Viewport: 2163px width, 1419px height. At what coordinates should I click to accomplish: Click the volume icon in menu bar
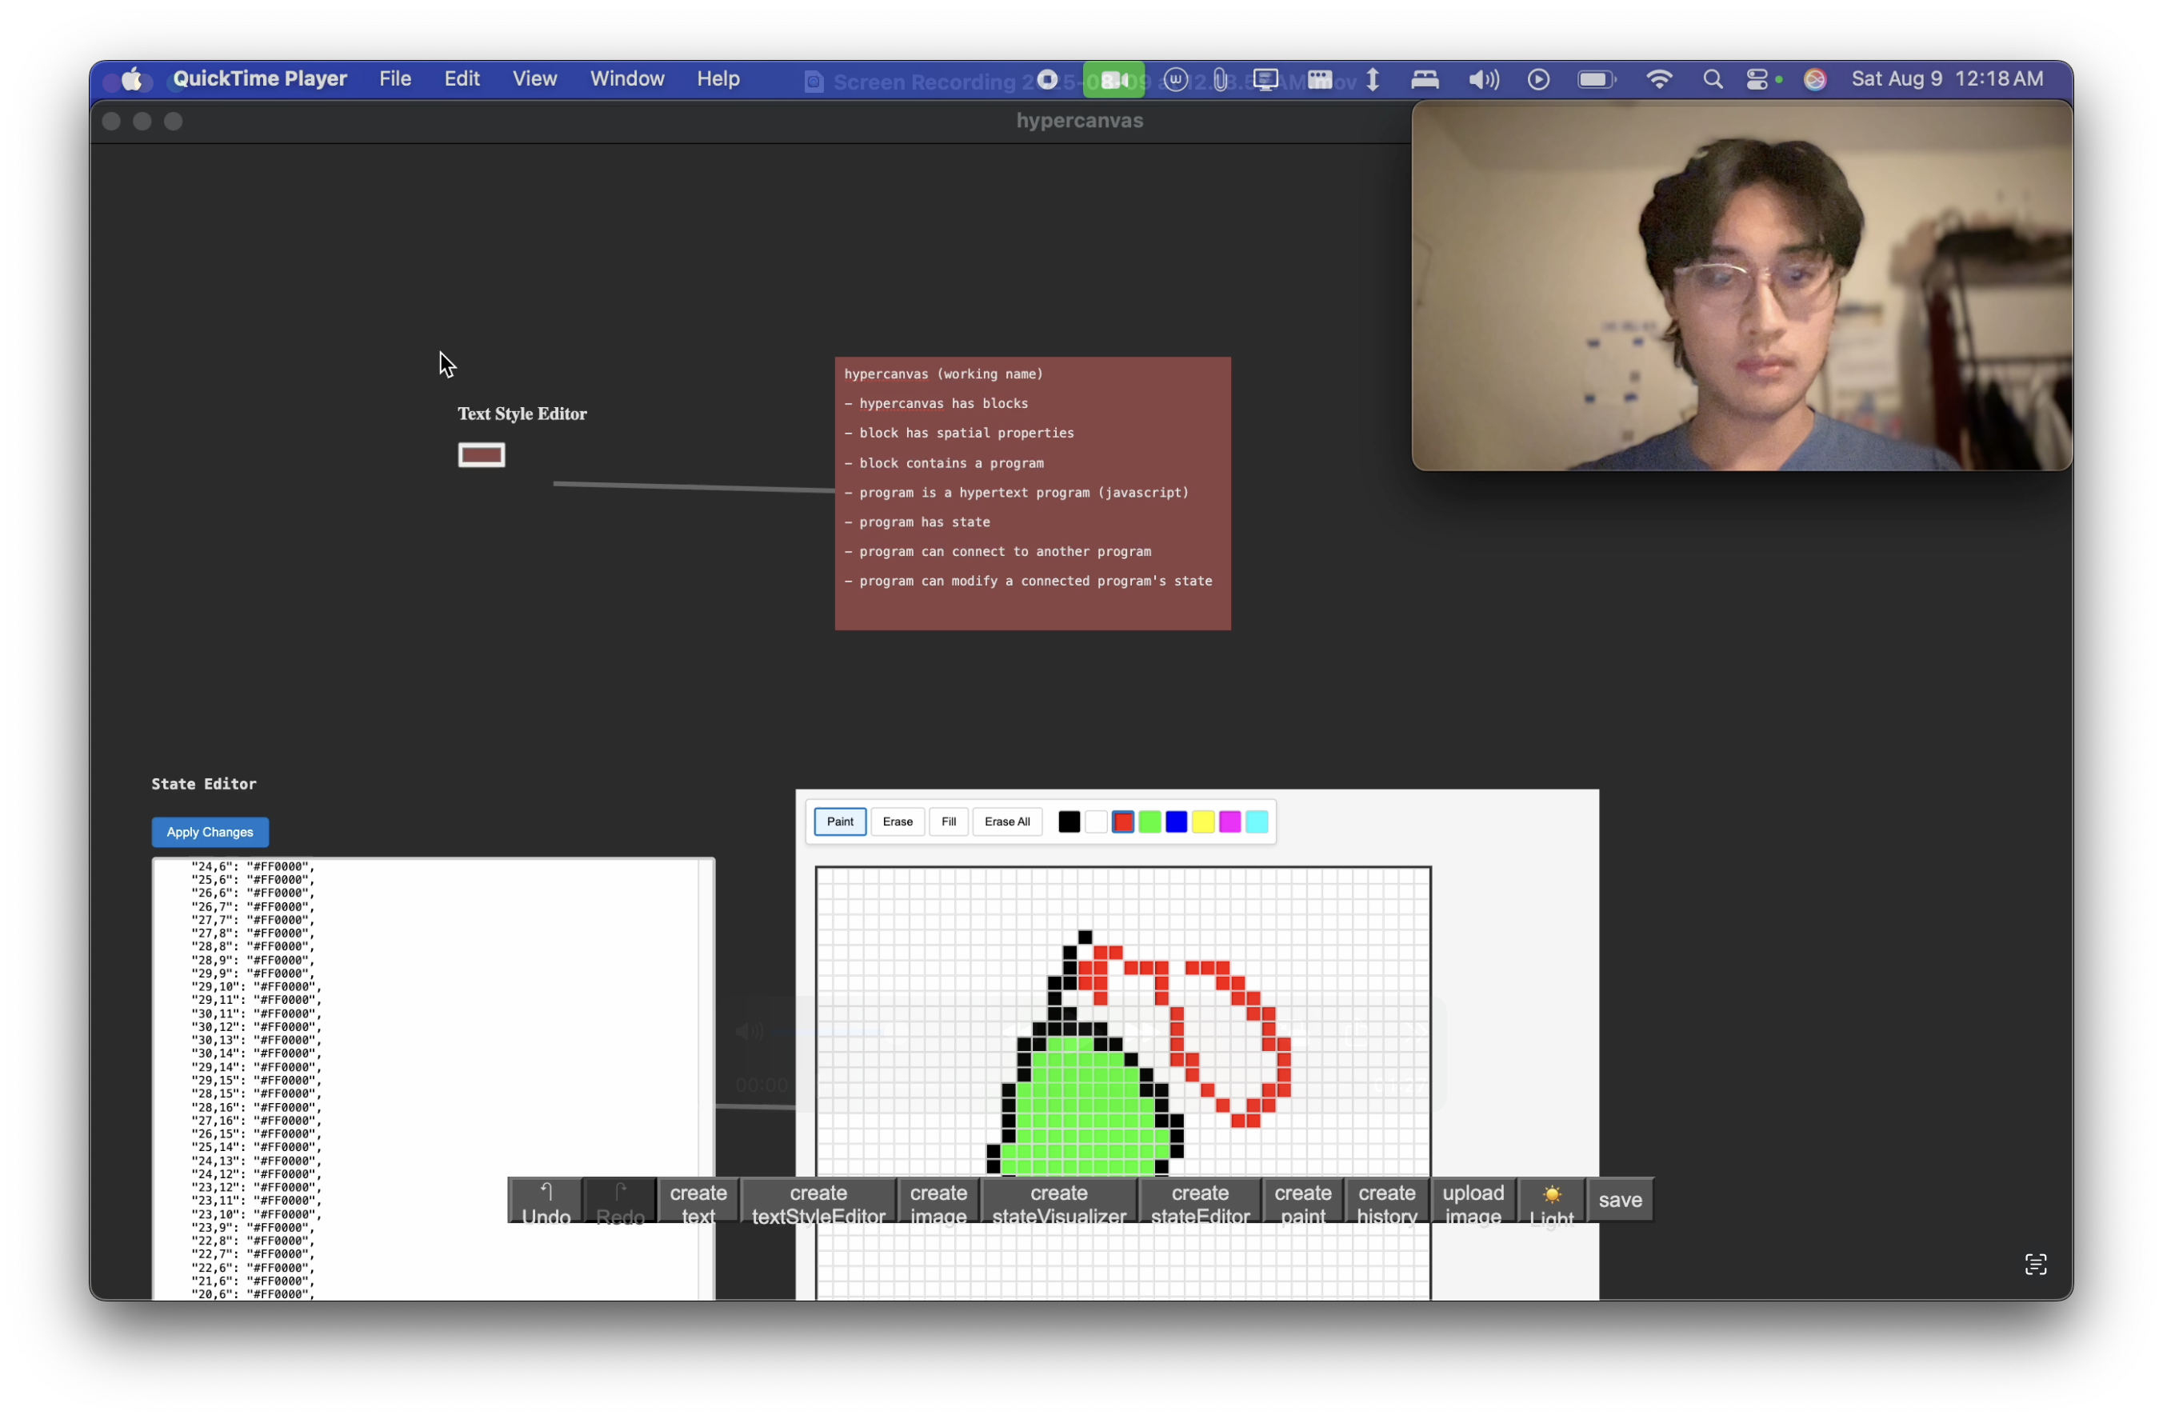pos(1482,80)
